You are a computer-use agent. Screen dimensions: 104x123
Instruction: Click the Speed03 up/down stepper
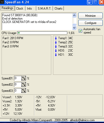[24, 91]
